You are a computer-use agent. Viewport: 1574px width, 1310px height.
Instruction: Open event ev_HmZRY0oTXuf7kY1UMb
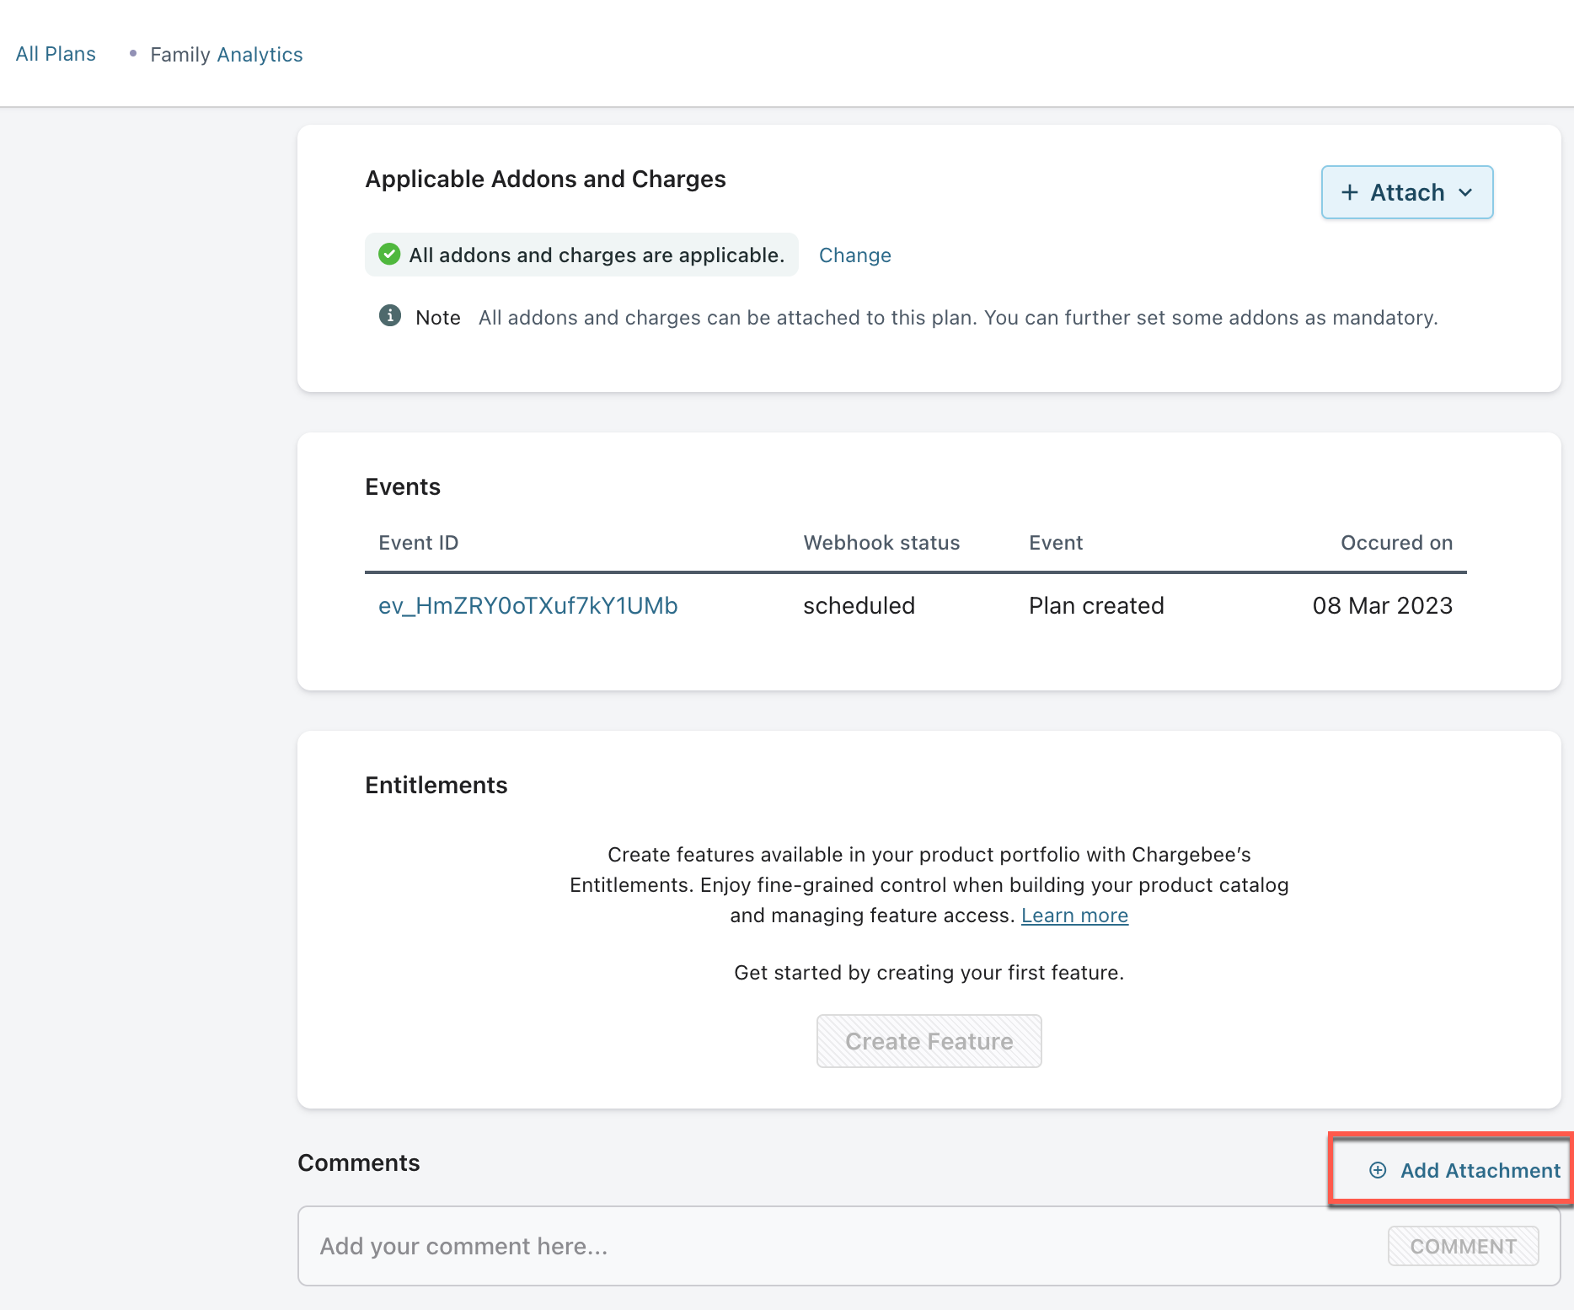(527, 606)
